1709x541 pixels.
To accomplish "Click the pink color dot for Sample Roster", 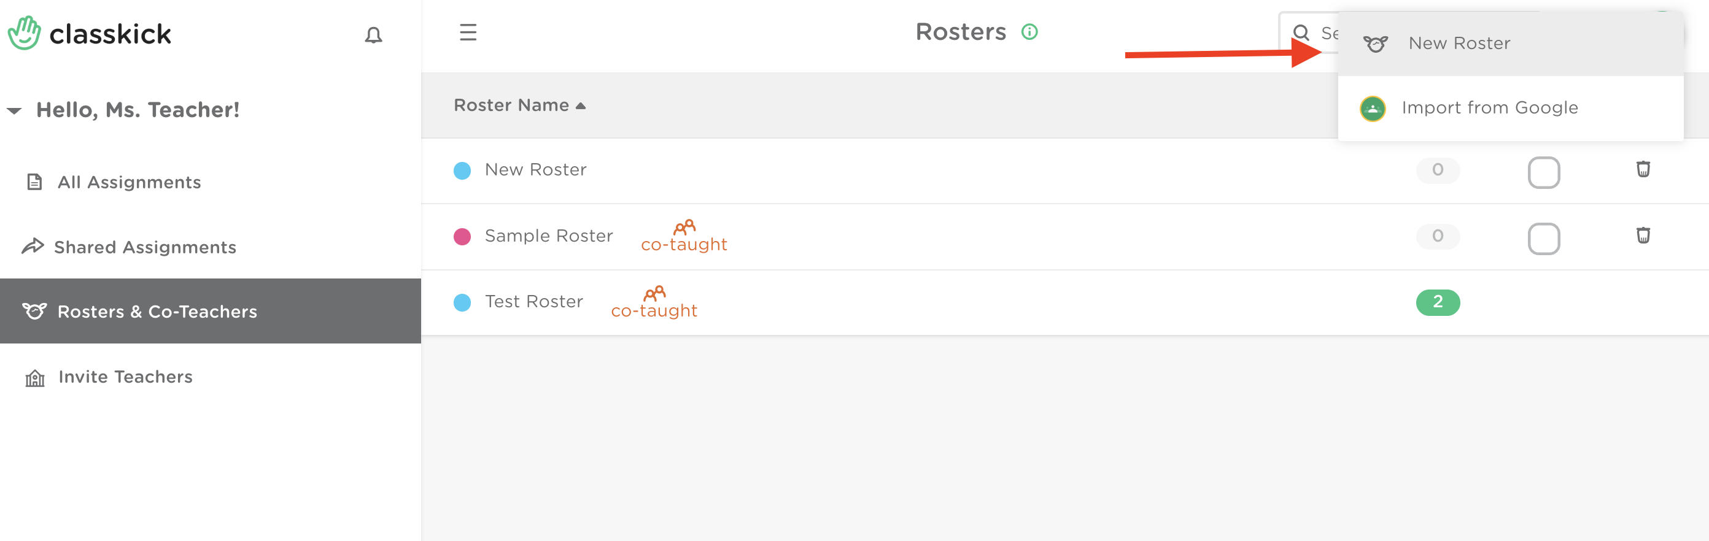I will pos(462,236).
